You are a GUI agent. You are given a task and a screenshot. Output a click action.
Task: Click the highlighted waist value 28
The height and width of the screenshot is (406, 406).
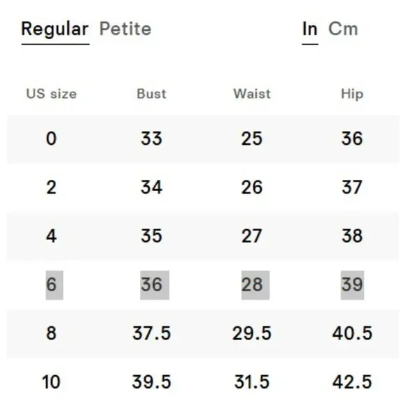(255, 285)
